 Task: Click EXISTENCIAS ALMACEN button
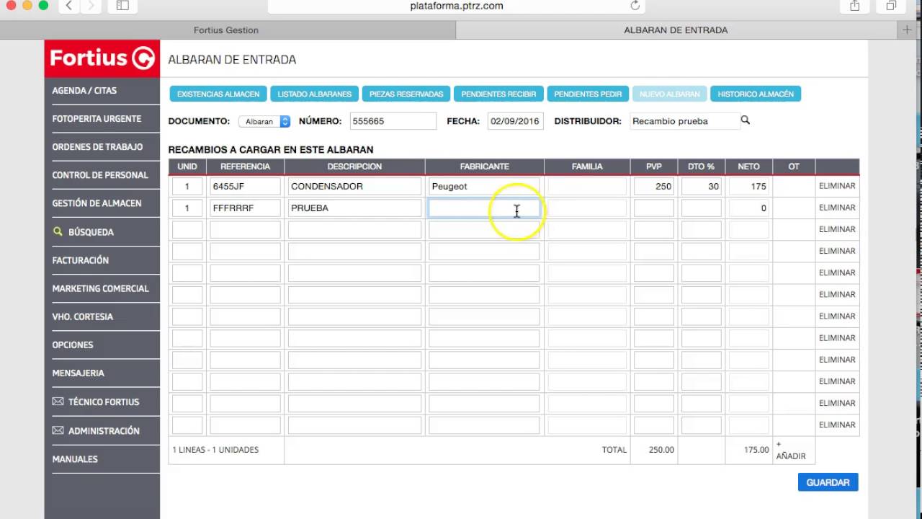point(218,94)
